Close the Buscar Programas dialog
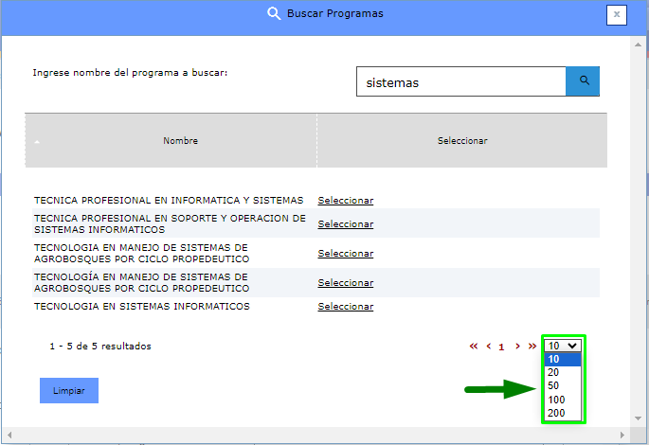The height and width of the screenshot is (445, 649). (616, 14)
